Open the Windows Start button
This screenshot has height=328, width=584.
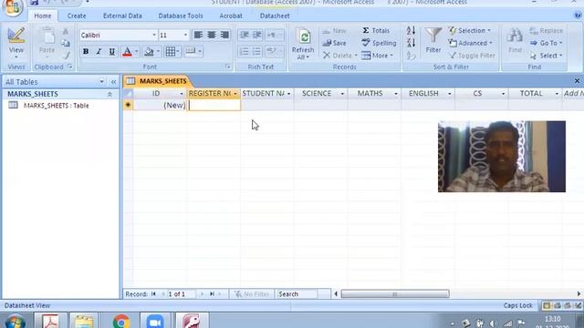(15, 322)
